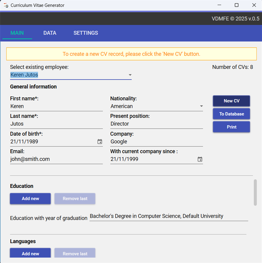Switch to the MAIN tab
Viewport: 262px width, 263px height.
(x=17, y=33)
